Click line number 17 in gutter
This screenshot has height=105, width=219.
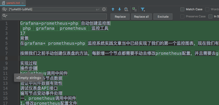[5, 103]
